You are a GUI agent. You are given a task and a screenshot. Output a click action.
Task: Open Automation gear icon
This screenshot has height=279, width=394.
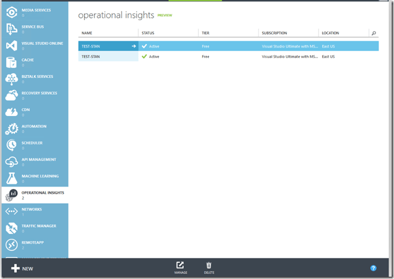(12, 129)
